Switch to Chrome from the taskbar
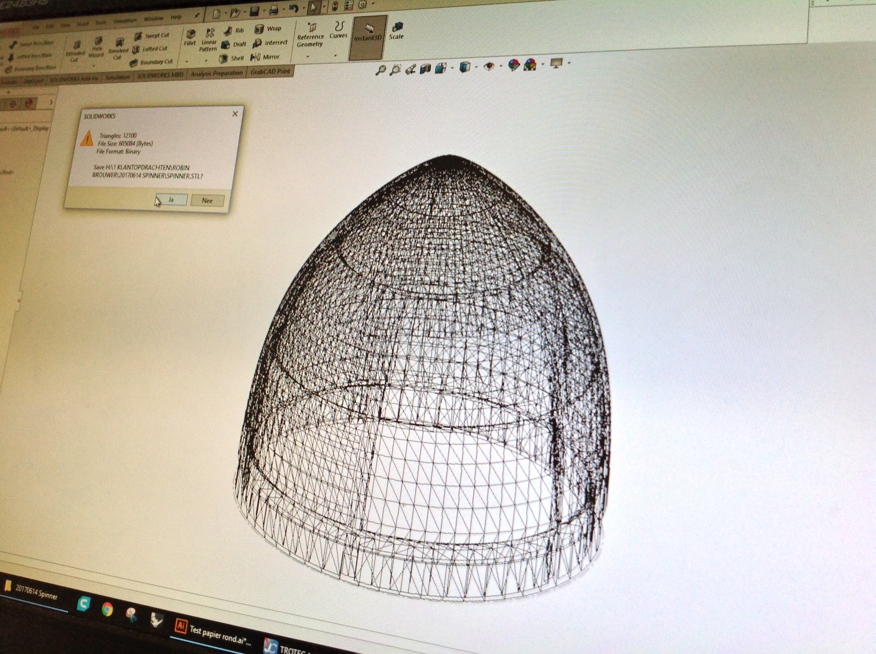Screen dimensions: 876x654 click(107, 608)
